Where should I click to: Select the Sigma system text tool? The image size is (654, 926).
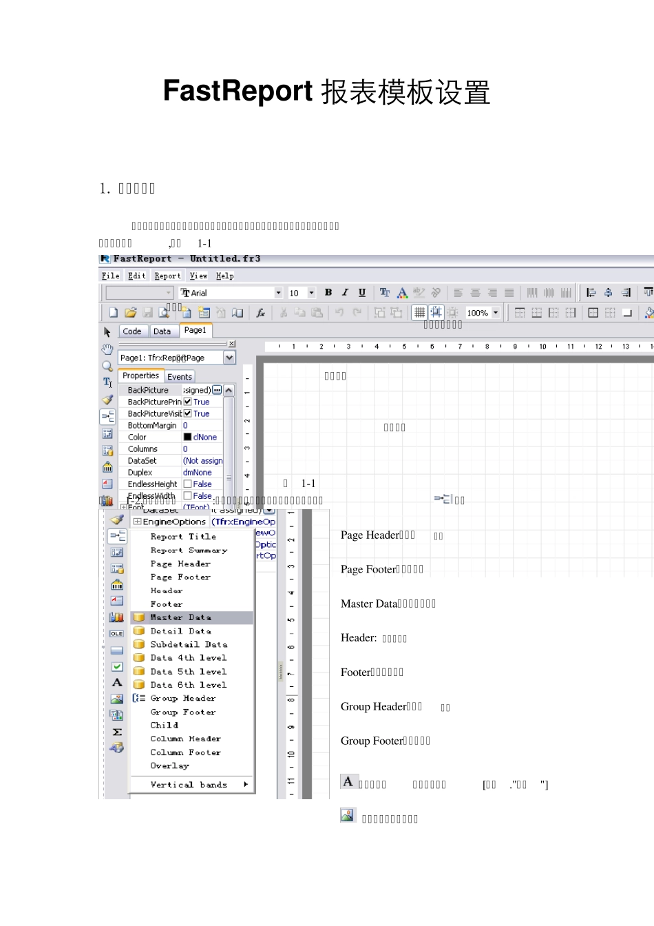click(x=117, y=732)
